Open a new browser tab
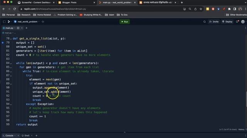Screen dimensions: 247x138 (182, 3)
